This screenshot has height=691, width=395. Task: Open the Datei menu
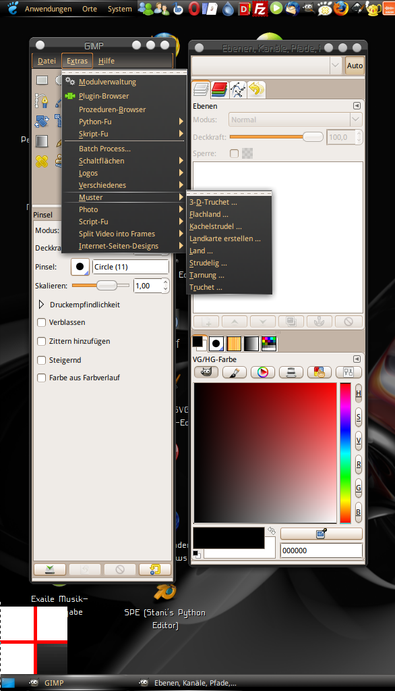[x=47, y=61]
